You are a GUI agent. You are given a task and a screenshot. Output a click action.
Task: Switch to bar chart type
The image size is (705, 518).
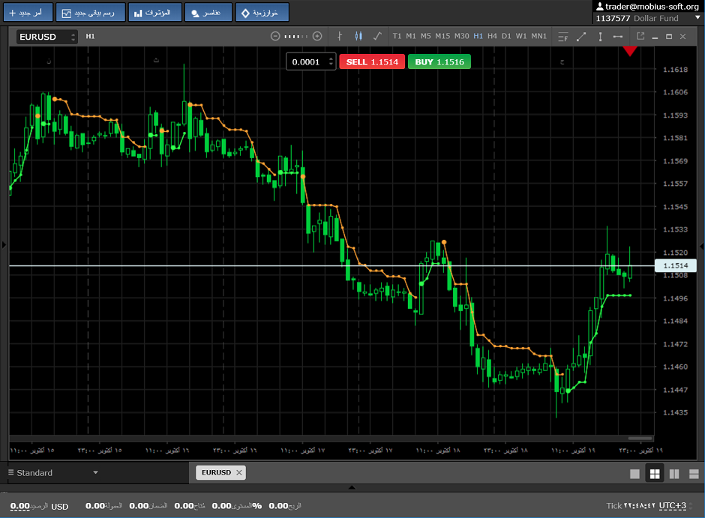340,36
